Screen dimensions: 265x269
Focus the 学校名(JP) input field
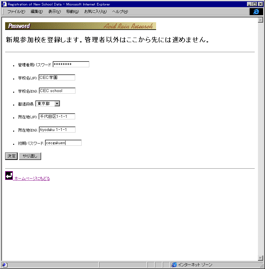tap(57, 78)
